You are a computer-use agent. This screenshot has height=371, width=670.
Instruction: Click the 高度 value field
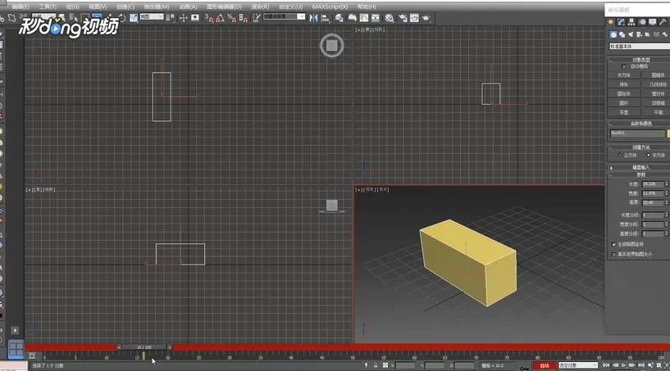653,202
